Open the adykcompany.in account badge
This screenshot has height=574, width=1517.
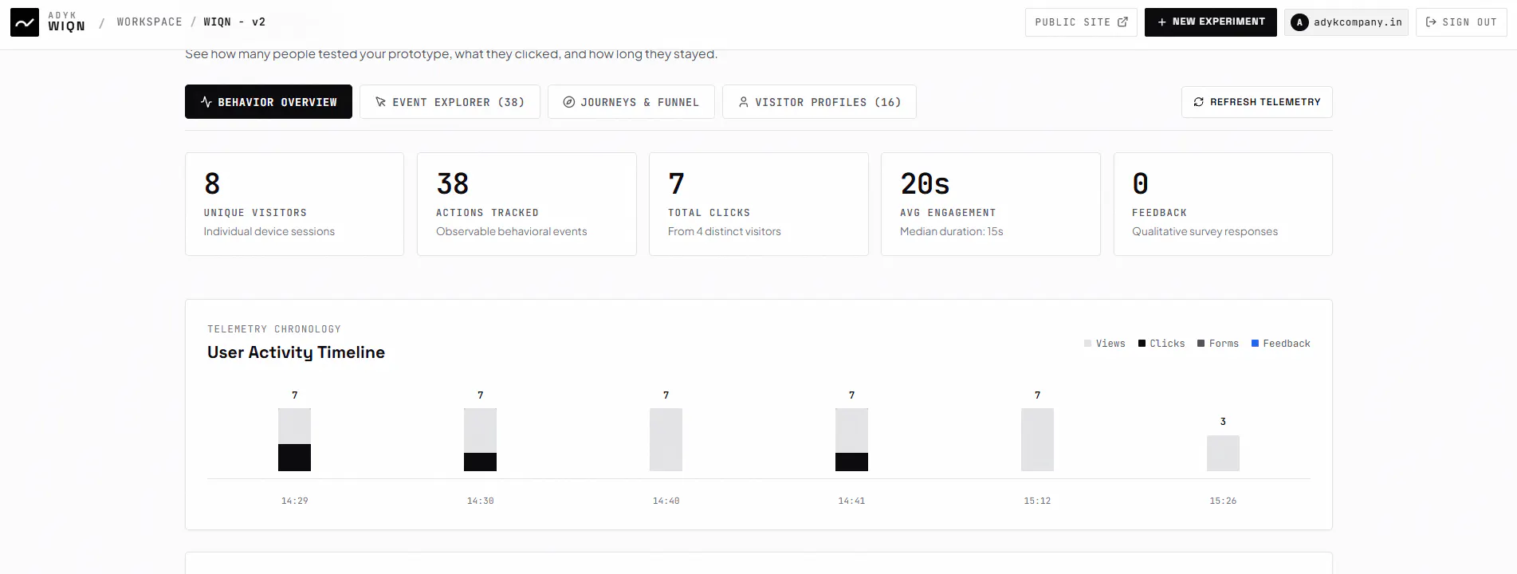point(1346,22)
